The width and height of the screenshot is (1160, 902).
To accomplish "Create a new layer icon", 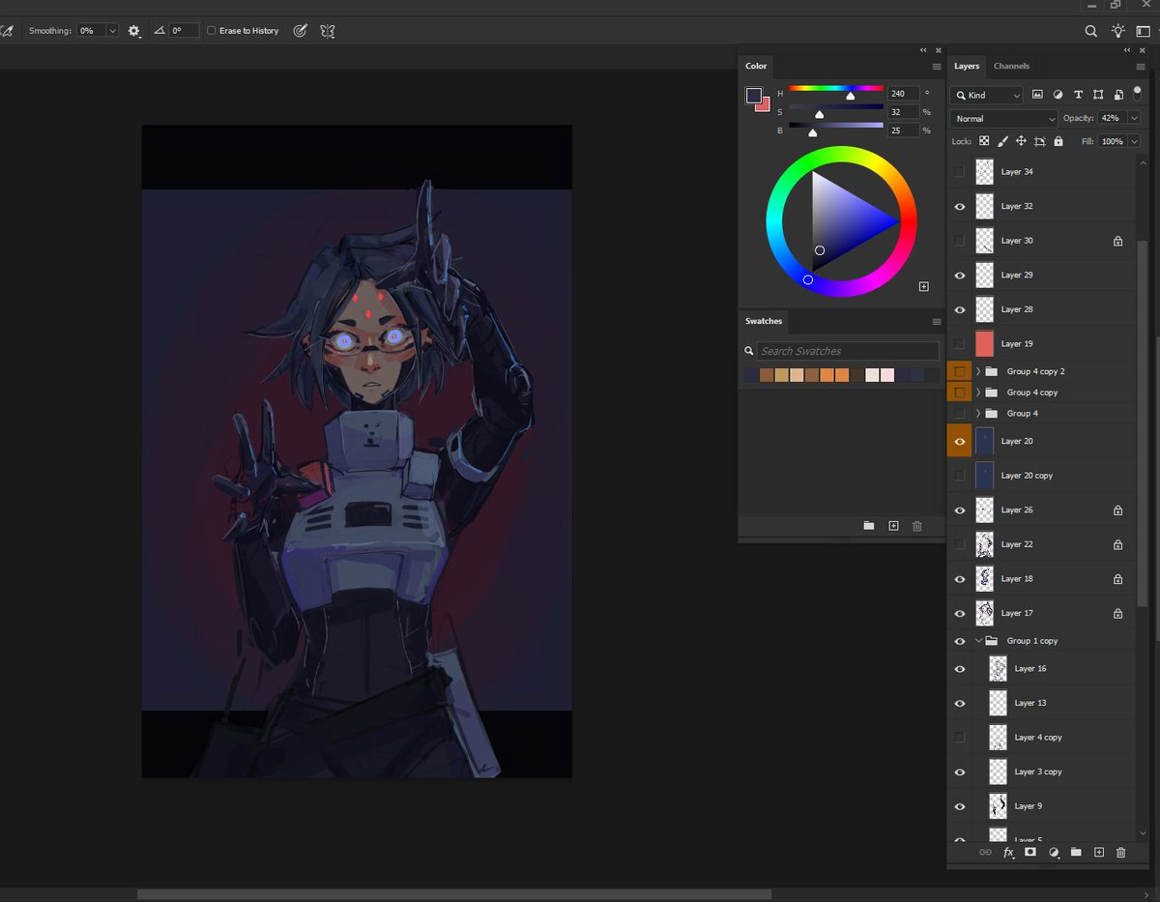I will point(1098,853).
